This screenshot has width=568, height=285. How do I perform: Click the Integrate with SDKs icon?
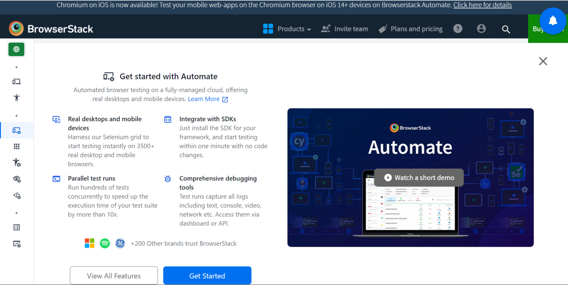(168, 120)
